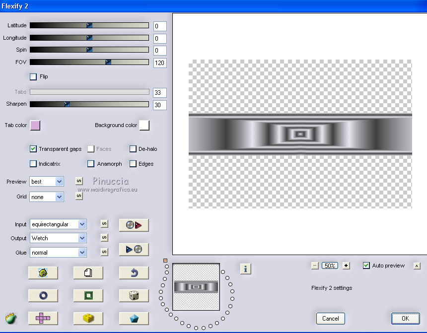Screen dimensions: 427x333
Task: Open the Tab color swatch
Action: tap(35, 126)
